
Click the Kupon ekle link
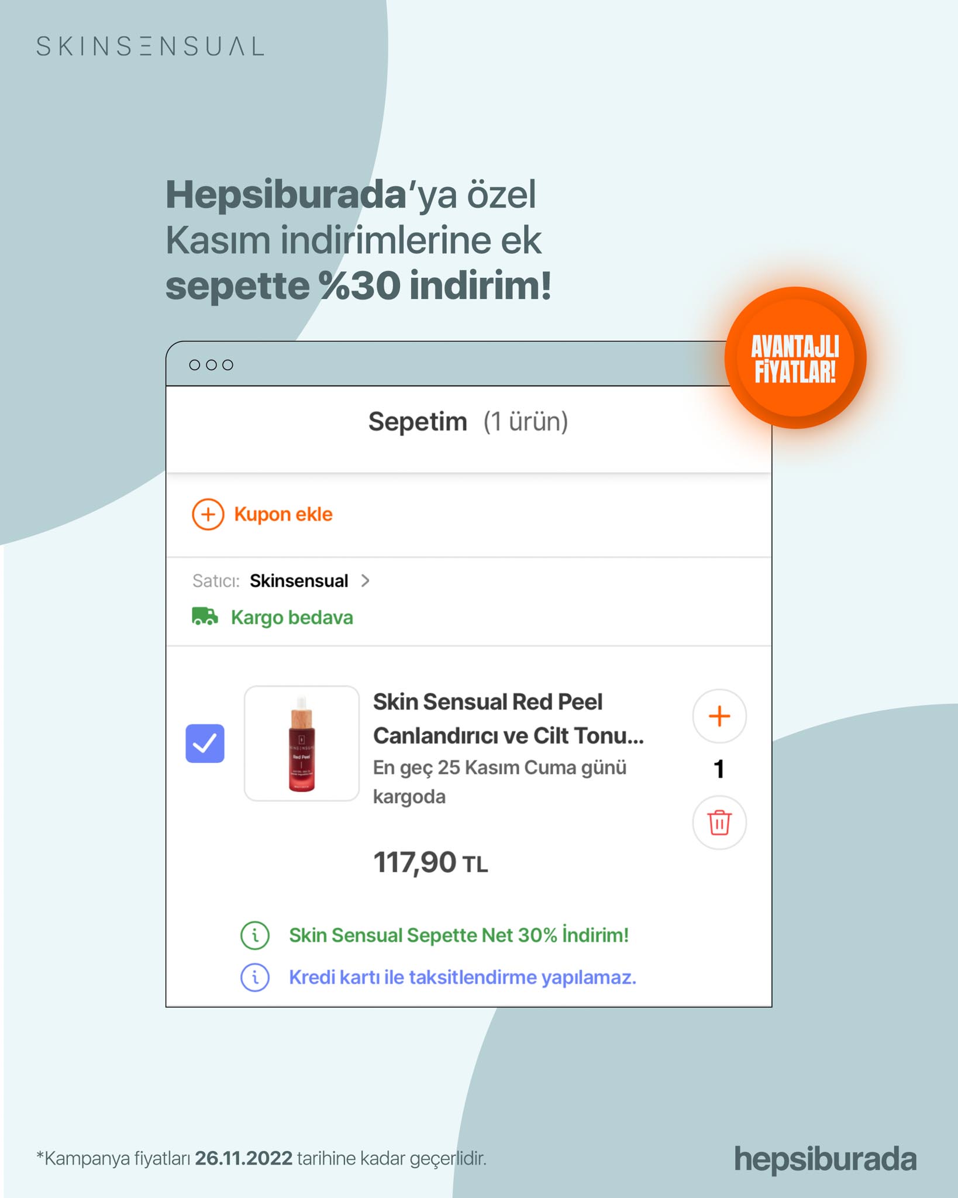[x=283, y=514]
